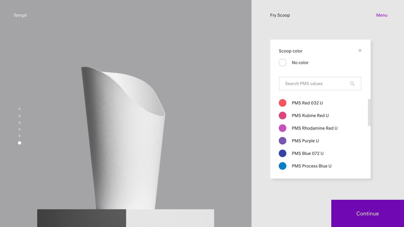Screen dimensions: 404x227
Task: Select the fifth step indicator dot
Action: [19, 136]
